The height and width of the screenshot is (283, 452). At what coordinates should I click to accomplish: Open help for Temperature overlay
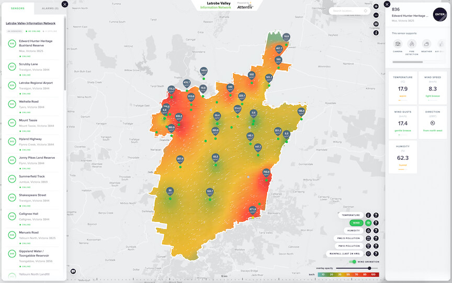coord(376,215)
